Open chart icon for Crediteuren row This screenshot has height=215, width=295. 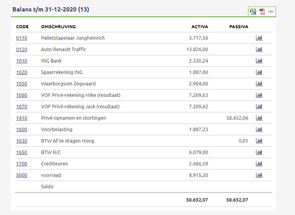click(x=259, y=164)
